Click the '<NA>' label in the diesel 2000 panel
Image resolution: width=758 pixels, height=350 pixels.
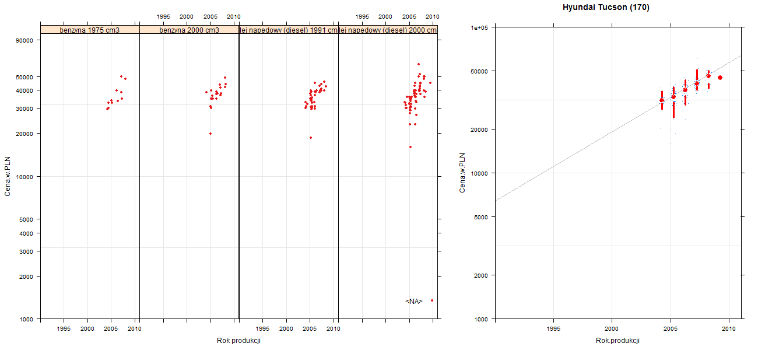coord(413,301)
